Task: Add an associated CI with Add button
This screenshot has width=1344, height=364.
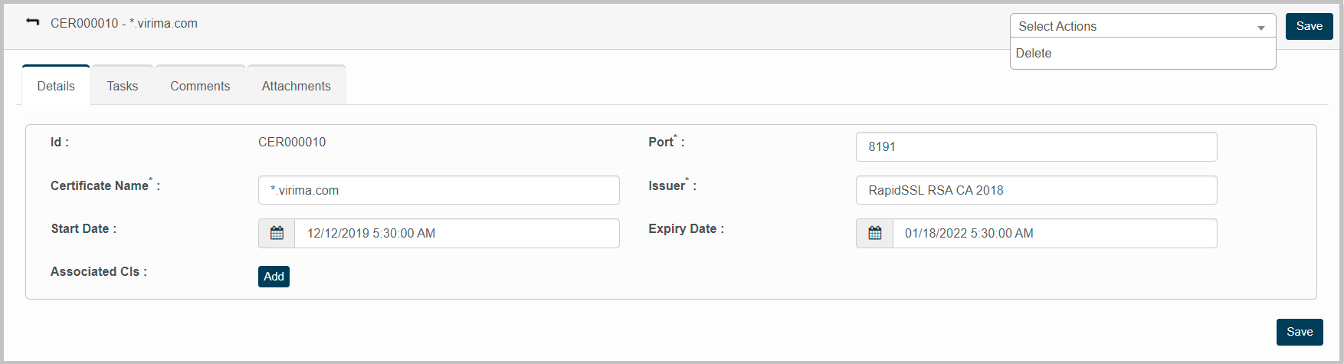Action: [x=274, y=277]
